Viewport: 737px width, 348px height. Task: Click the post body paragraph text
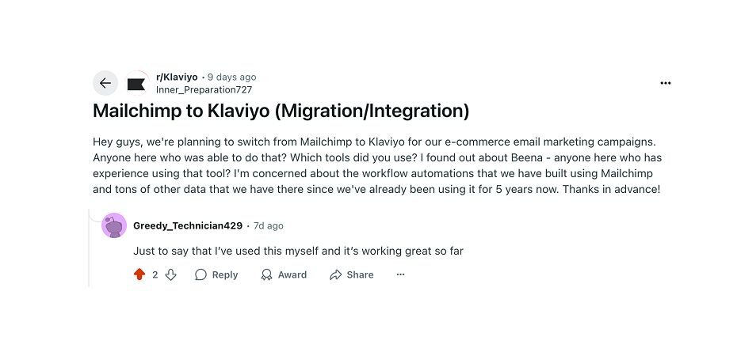376,165
